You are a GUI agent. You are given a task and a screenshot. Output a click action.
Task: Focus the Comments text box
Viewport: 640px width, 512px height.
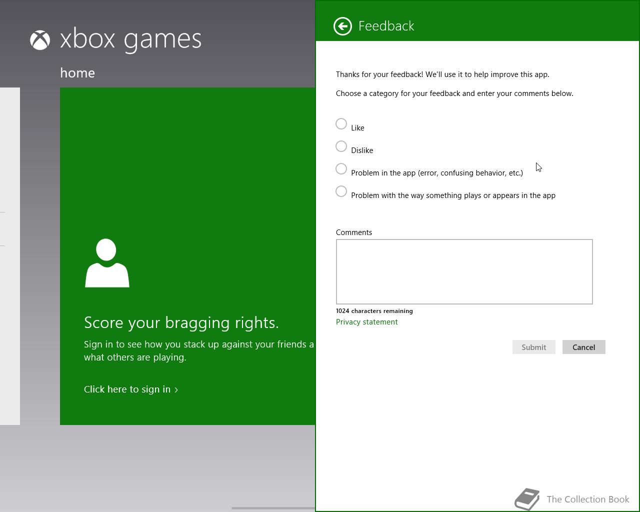pos(464,271)
